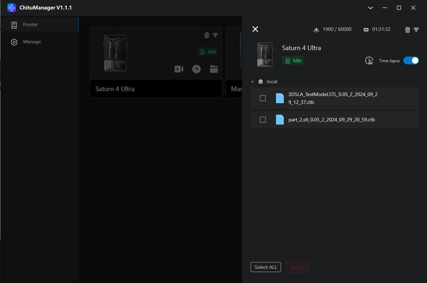The image size is (427, 283).
Task: Open file folder icon on printer card
Action: (x=214, y=69)
